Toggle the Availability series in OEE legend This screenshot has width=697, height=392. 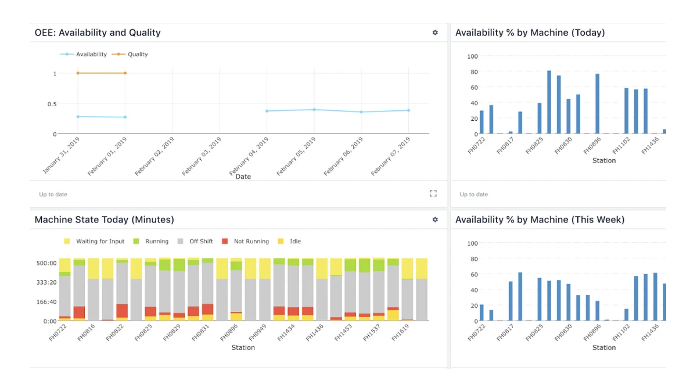tap(84, 55)
